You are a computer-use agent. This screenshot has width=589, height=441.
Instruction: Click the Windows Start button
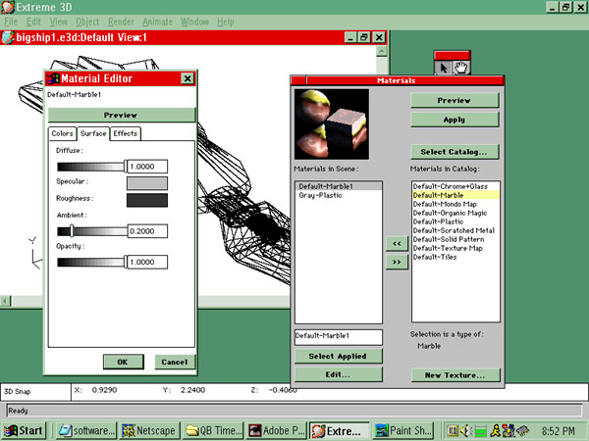point(25,430)
